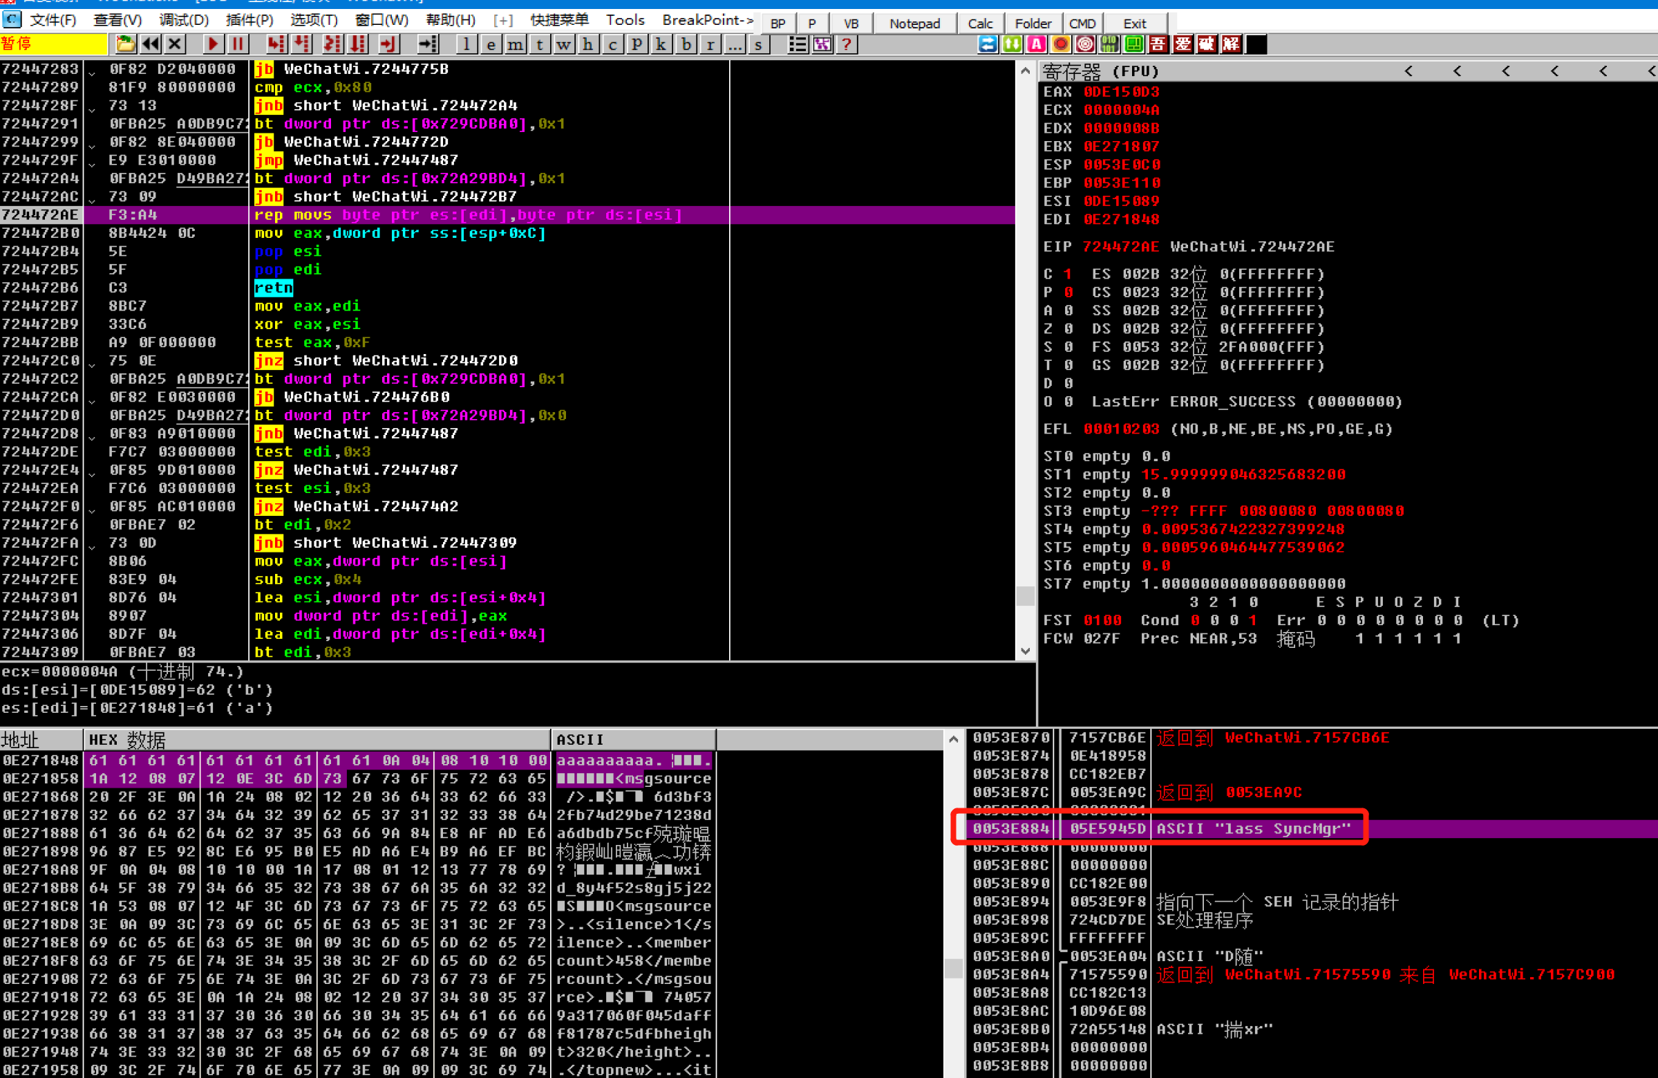
Task: Close the debugged program (X icon)
Action: (175, 44)
